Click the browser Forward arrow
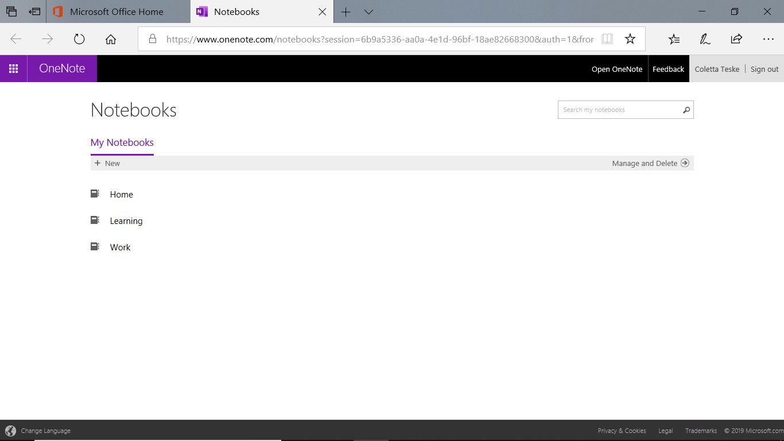784x441 pixels. (48, 39)
